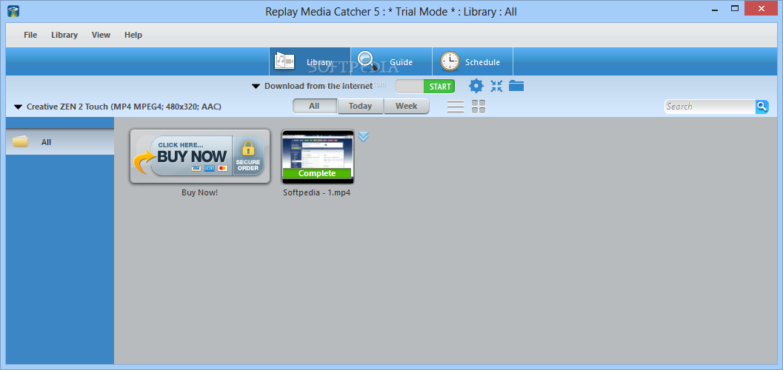Select the All folder in sidebar
Screen dimensions: 783x370
click(60, 142)
